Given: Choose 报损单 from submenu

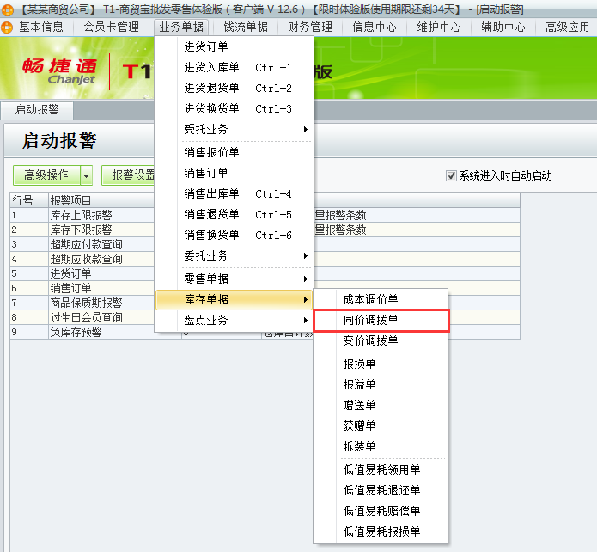Looking at the screenshot, I should click(381, 364).
